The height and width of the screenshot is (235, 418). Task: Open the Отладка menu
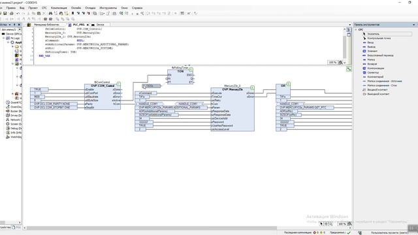(90, 8)
